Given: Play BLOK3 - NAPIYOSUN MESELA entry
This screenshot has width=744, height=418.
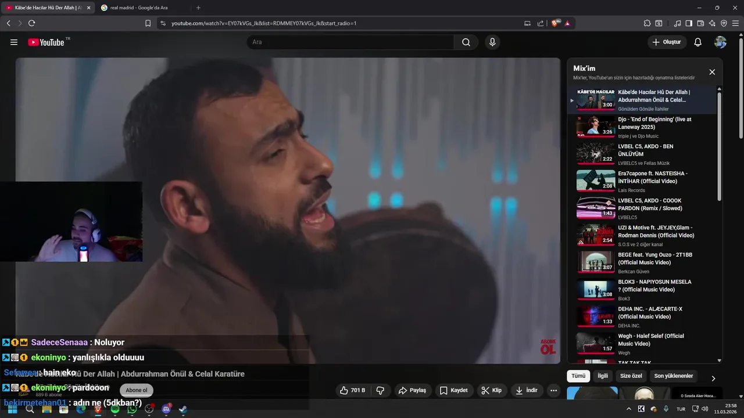Looking at the screenshot, I should [642, 290].
